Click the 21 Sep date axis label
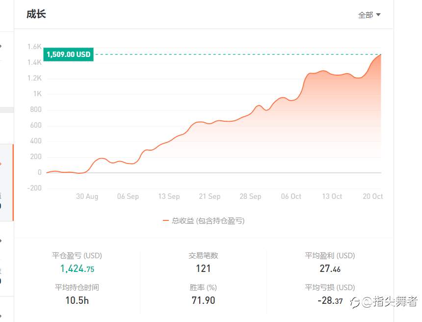 (210, 196)
